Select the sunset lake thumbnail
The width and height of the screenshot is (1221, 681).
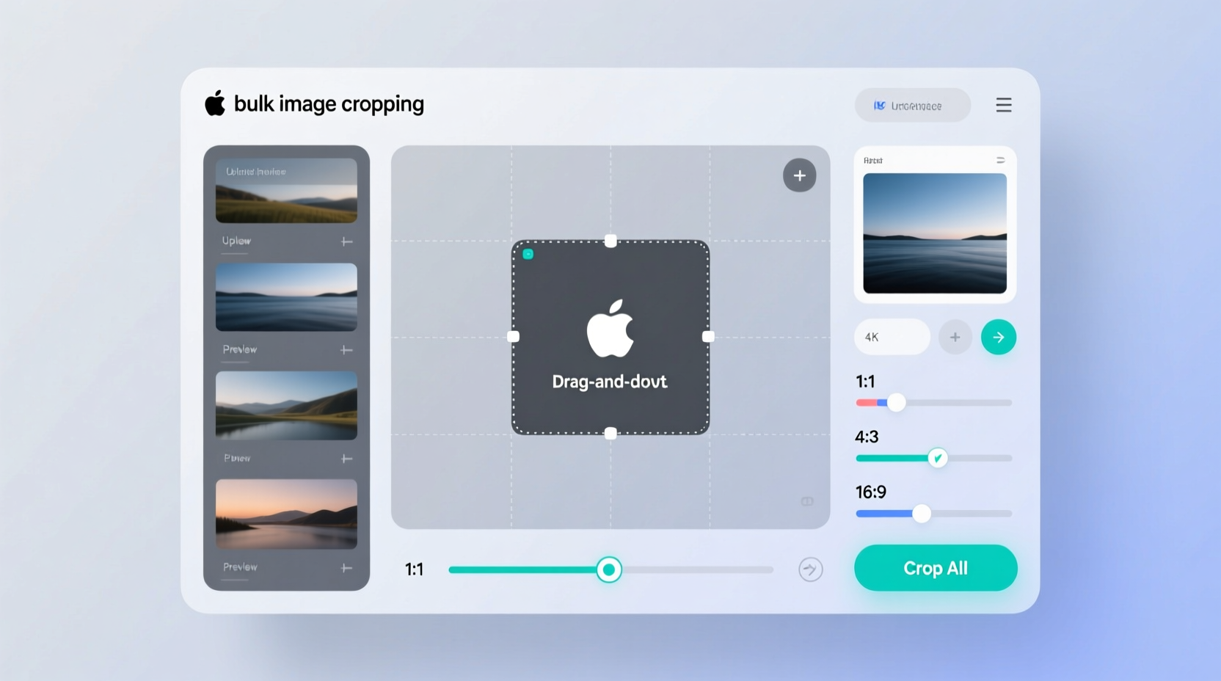pyautogui.click(x=286, y=514)
